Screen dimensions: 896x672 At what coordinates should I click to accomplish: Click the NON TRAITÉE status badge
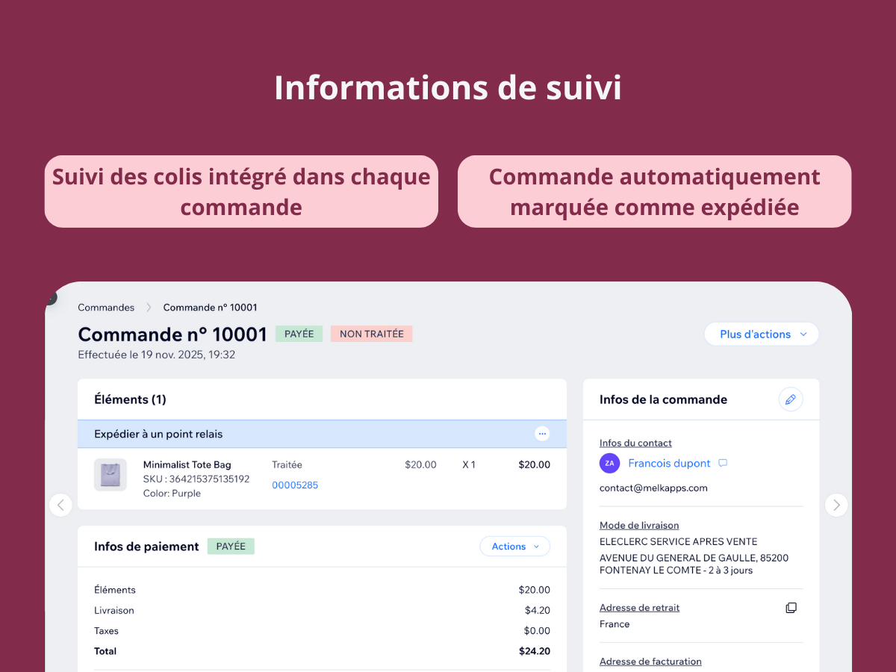[x=372, y=334]
